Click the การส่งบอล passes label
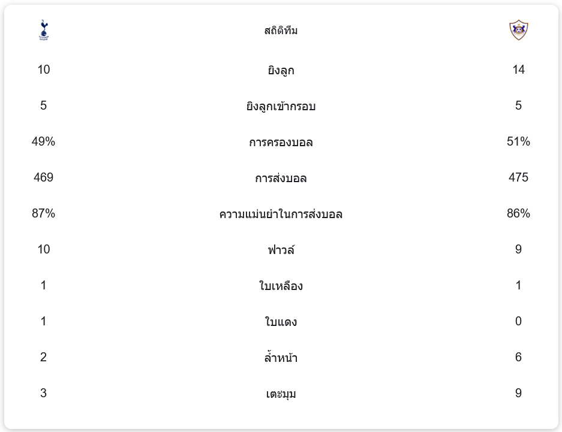Image resolution: width=562 pixels, height=432 pixels. [x=281, y=178]
